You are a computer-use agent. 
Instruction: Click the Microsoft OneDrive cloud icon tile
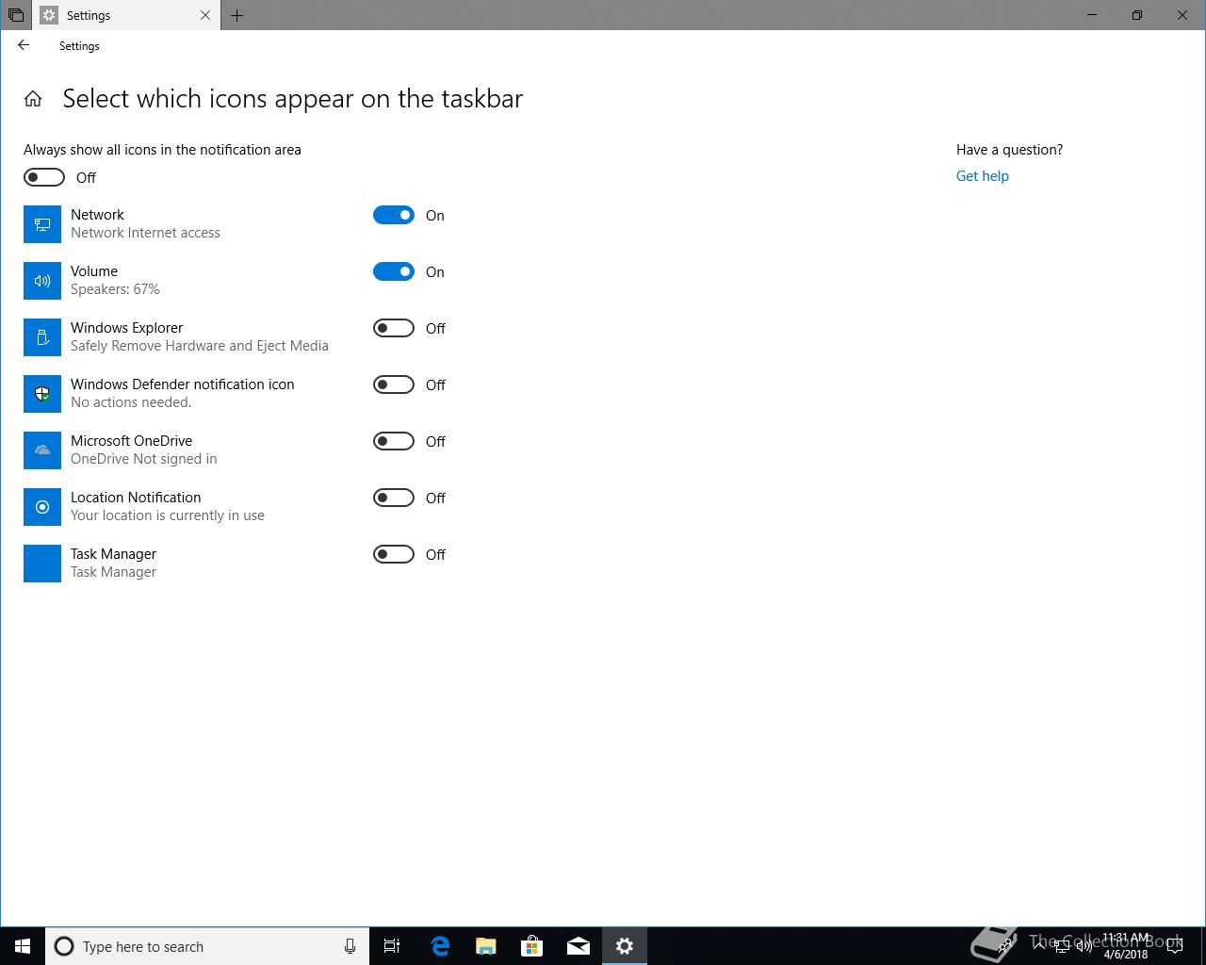click(42, 450)
